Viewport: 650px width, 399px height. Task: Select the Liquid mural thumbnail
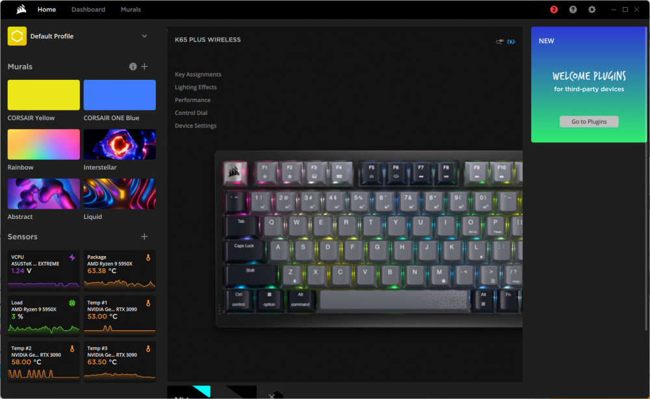click(120, 194)
